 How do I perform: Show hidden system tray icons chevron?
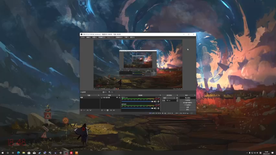tap(247, 153)
